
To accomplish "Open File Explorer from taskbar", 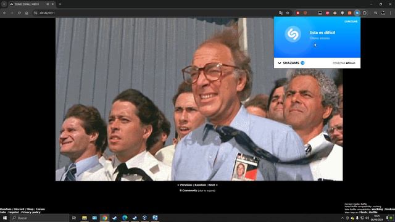I will coord(85,218).
